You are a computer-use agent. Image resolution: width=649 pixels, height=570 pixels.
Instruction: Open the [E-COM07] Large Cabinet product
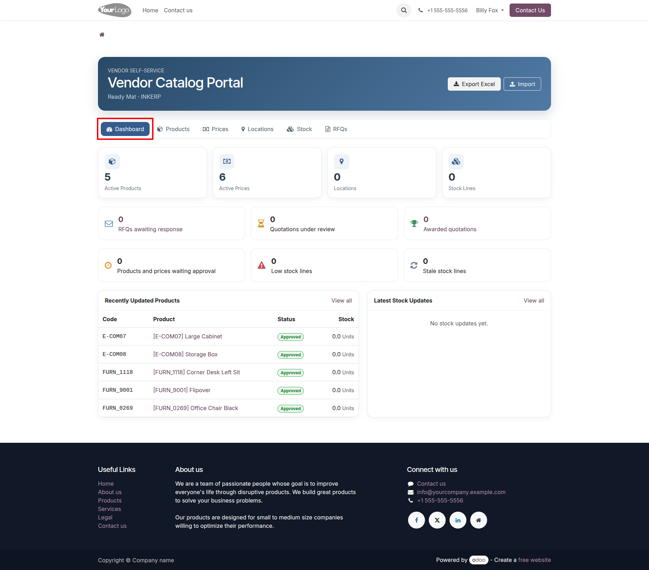coord(188,336)
